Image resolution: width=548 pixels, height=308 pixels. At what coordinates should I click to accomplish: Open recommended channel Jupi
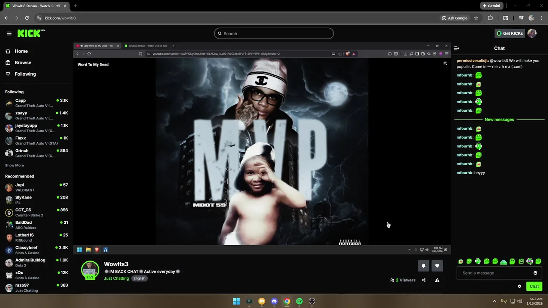[x=36, y=187]
